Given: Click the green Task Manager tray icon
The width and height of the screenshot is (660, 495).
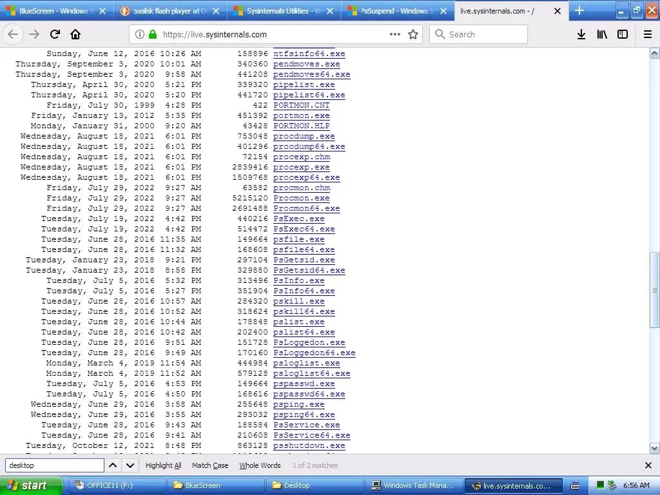Looking at the screenshot, I should click(600, 485).
